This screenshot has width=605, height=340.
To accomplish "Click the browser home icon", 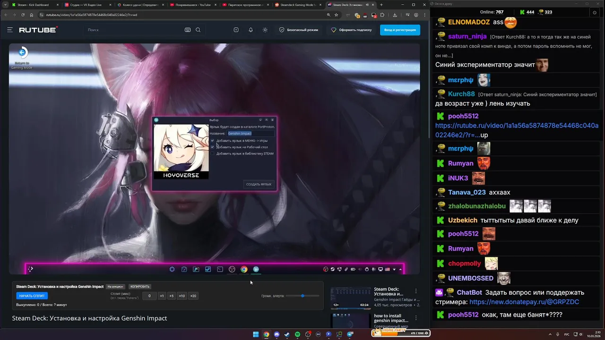I will 32,15.
